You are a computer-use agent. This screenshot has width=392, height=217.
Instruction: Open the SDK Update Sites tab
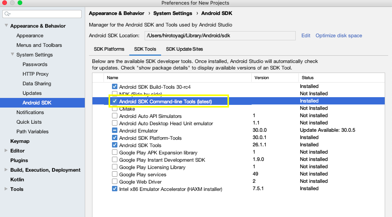(x=184, y=49)
